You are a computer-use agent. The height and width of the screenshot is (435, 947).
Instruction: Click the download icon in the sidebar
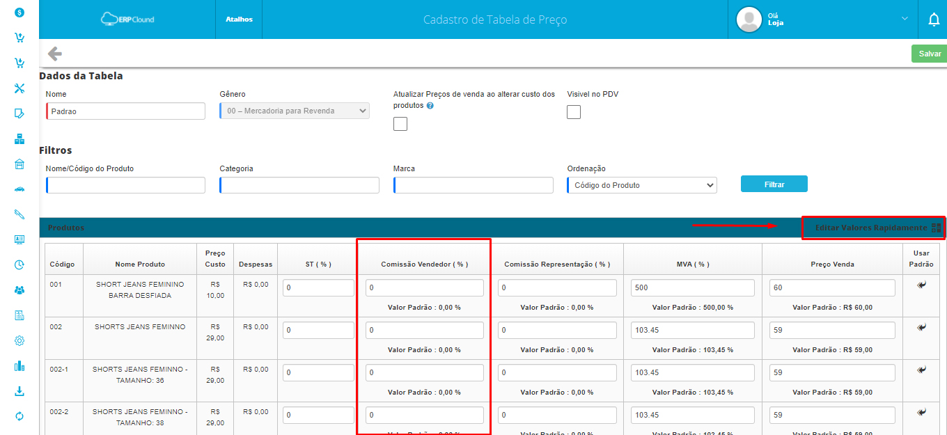click(x=19, y=391)
